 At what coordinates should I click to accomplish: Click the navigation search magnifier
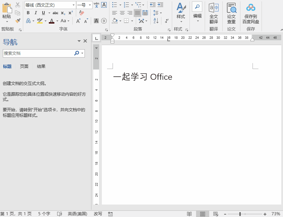coord(77,53)
